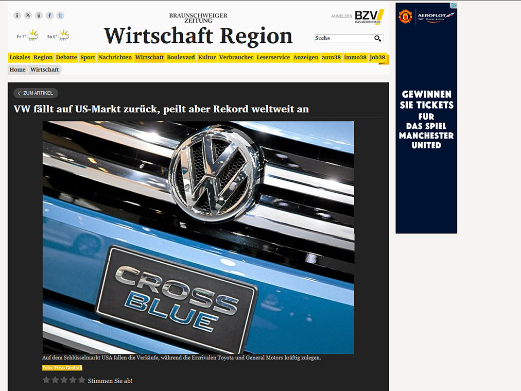Click the BZV Medienhaus logo

[370, 16]
